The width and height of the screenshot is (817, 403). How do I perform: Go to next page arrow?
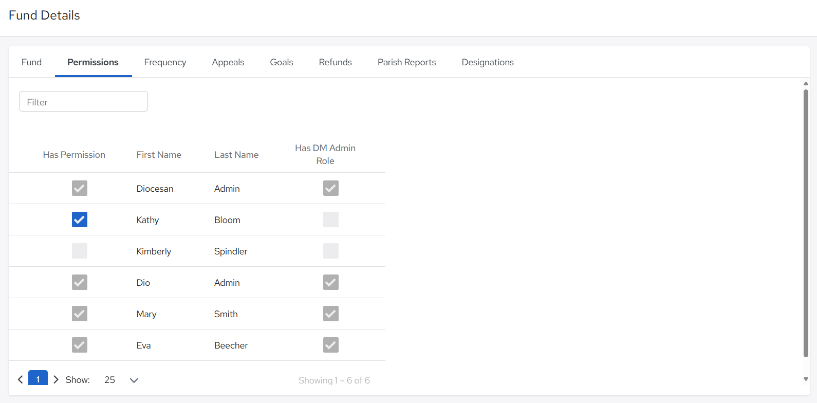coord(56,380)
